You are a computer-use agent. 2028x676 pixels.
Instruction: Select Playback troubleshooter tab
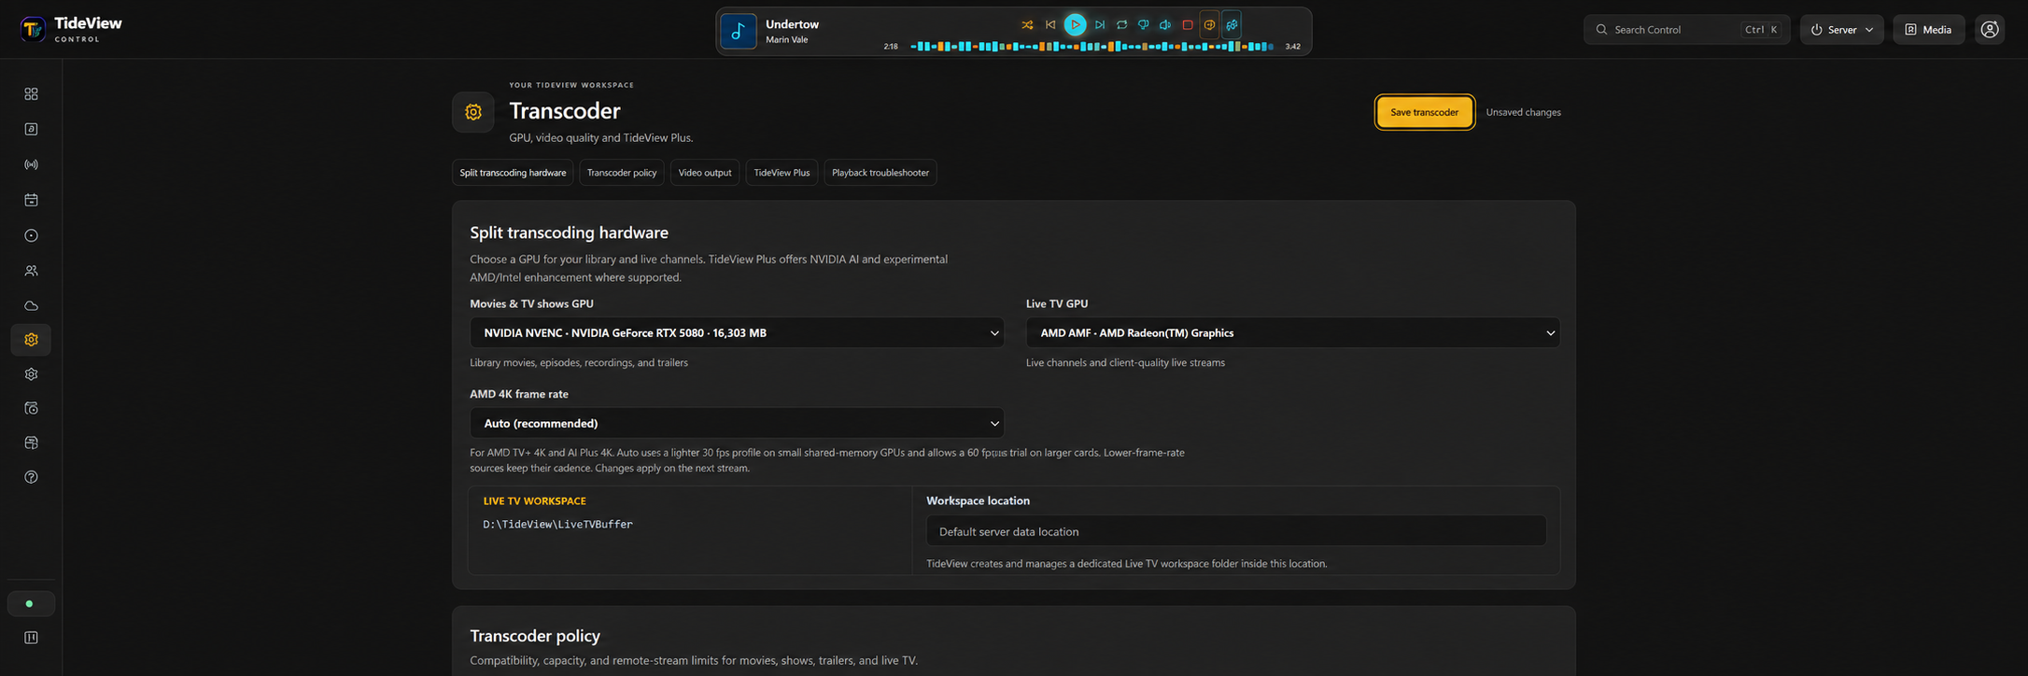[x=880, y=173]
